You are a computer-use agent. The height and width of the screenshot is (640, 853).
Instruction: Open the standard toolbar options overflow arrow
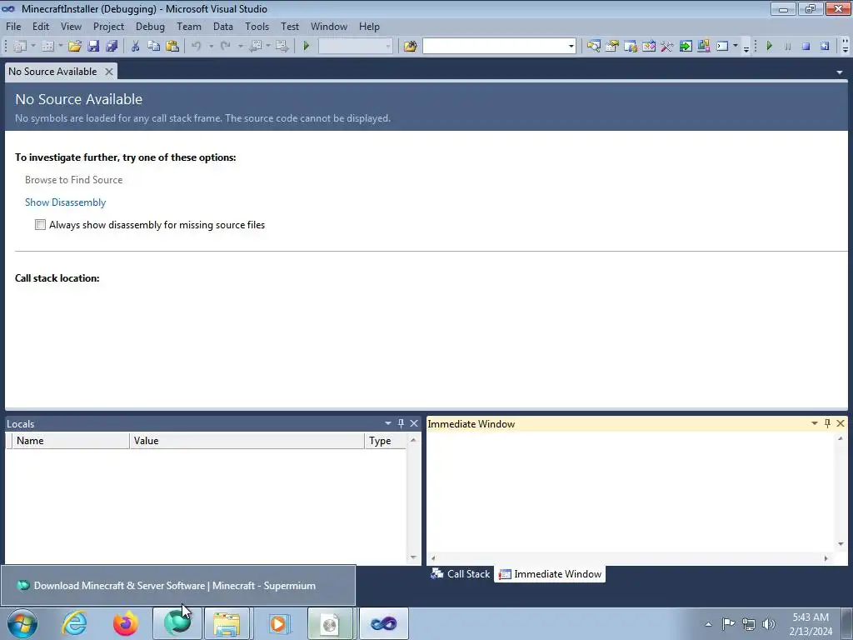(746, 47)
